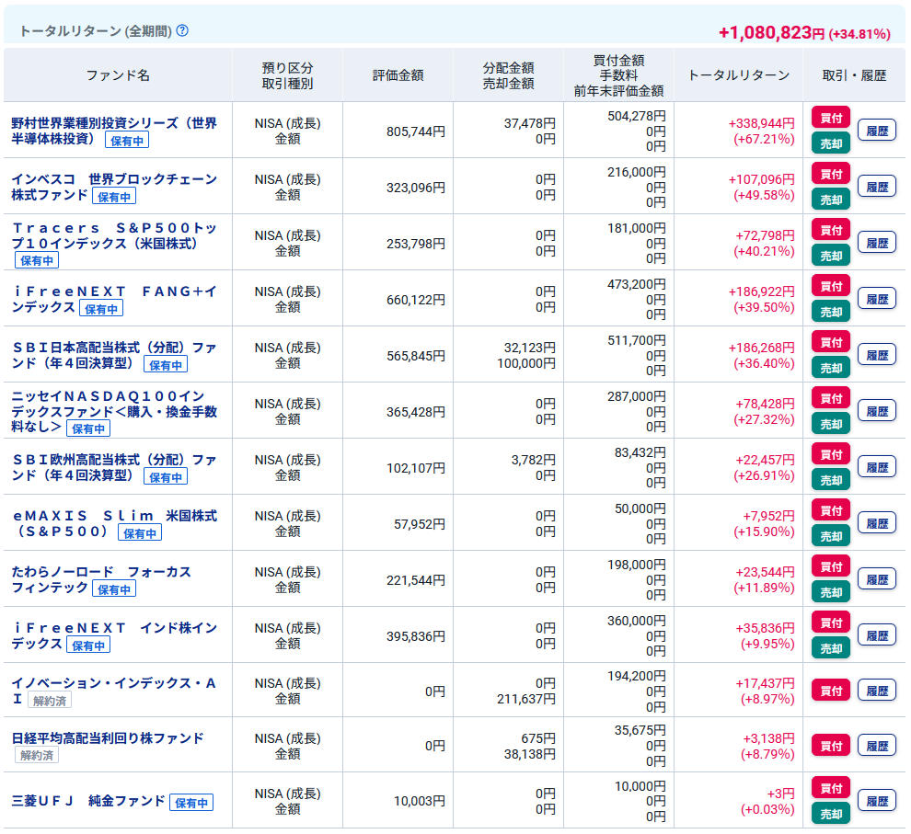The width and height of the screenshot is (911, 834).
Task: View 履歴 for SBI欧州高配当株式ファンド
Action: tap(877, 467)
